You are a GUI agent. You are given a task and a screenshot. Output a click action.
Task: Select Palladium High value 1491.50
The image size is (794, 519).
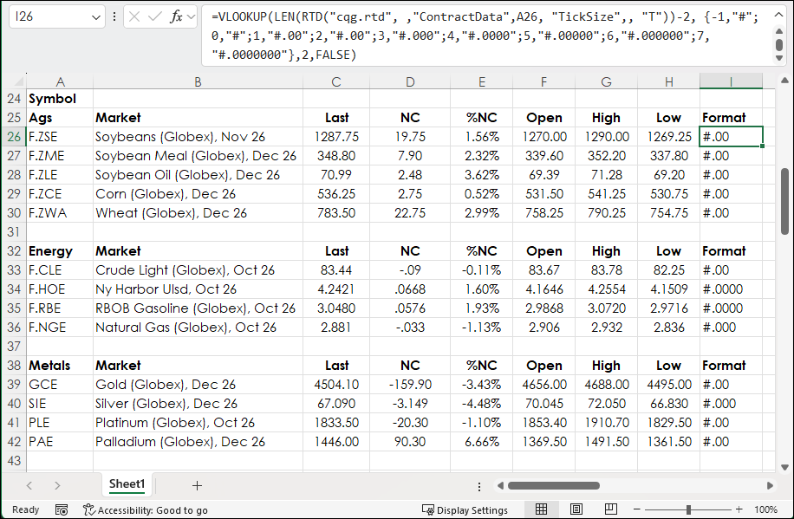pyautogui.click(x=606, y=442)
